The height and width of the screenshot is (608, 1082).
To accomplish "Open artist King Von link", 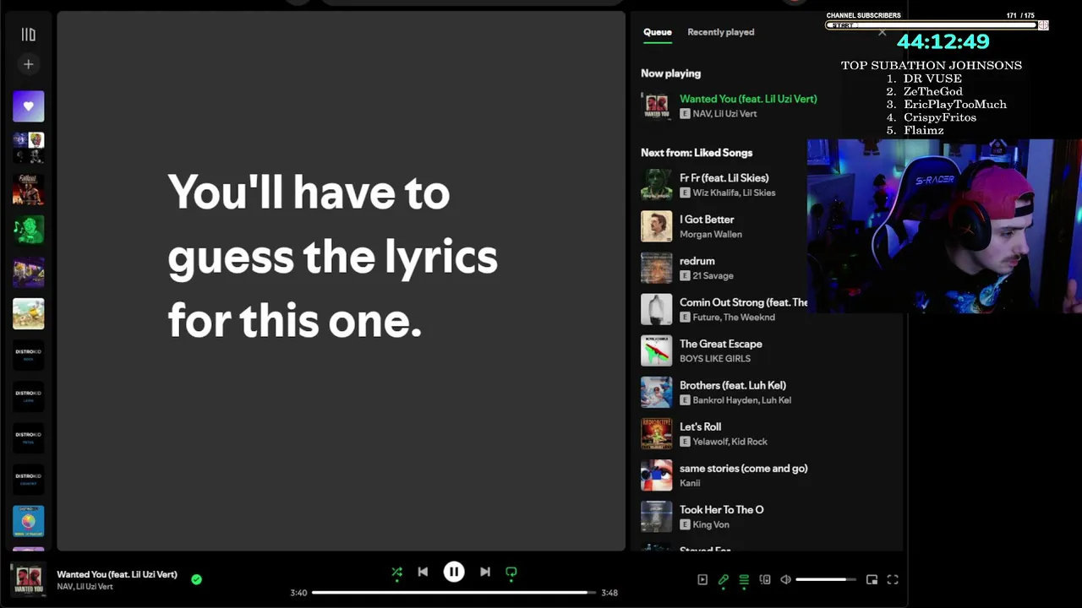I will coord(711,524).
